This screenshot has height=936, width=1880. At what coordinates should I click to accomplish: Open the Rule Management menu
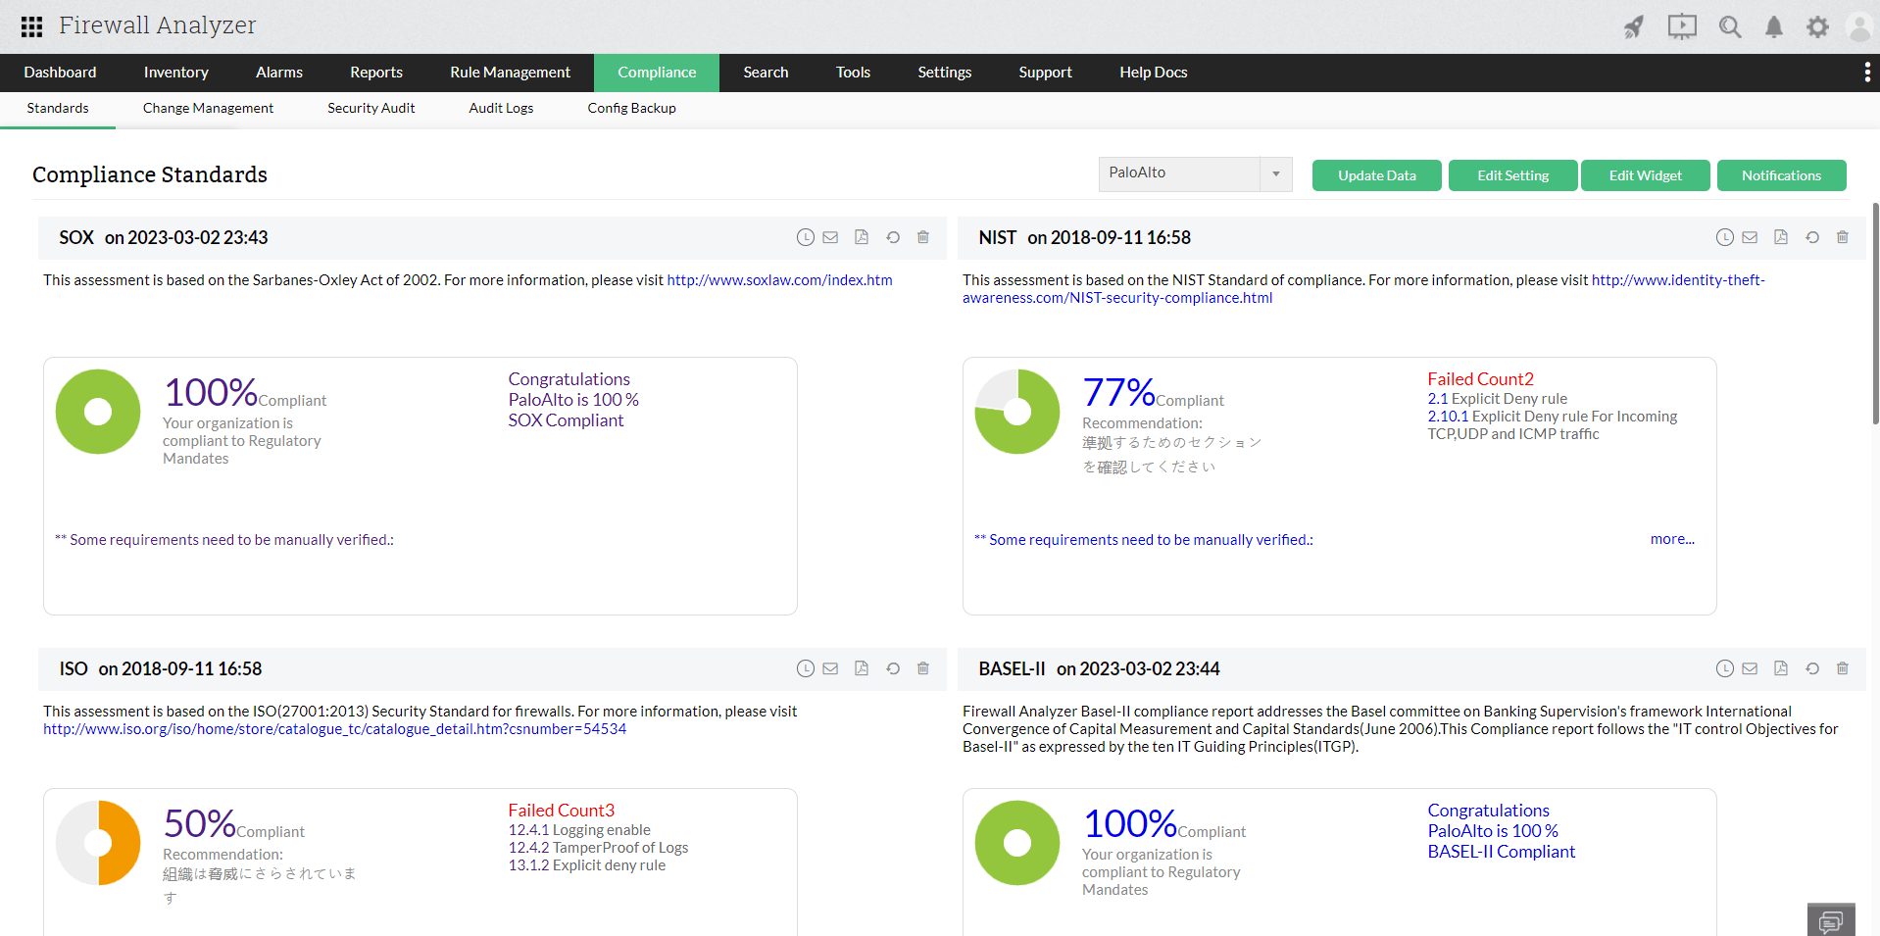point(510,73)
